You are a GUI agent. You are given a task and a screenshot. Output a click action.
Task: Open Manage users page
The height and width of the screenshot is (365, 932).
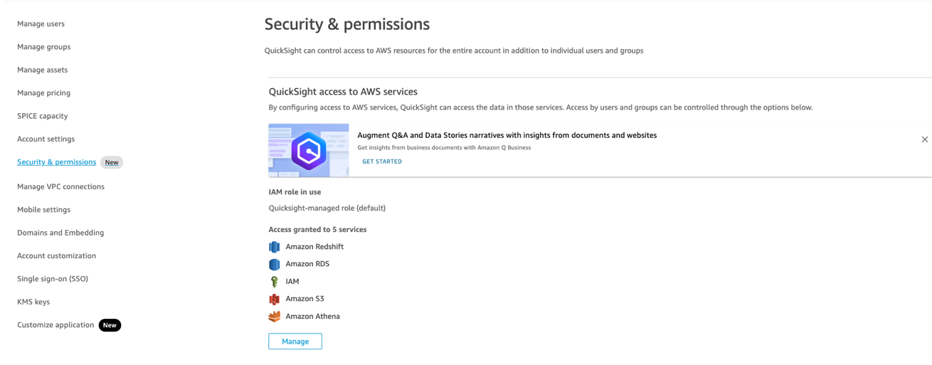[x=41, y=23]
